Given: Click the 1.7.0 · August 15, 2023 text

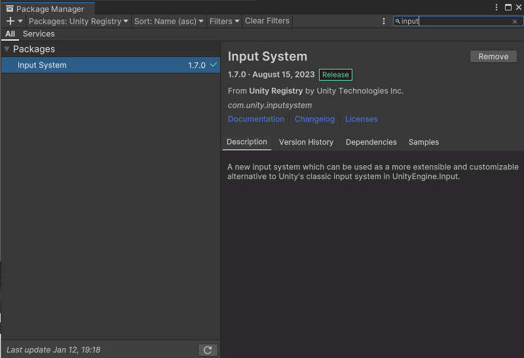Looking at the screenshot, I should pos(271,75).
